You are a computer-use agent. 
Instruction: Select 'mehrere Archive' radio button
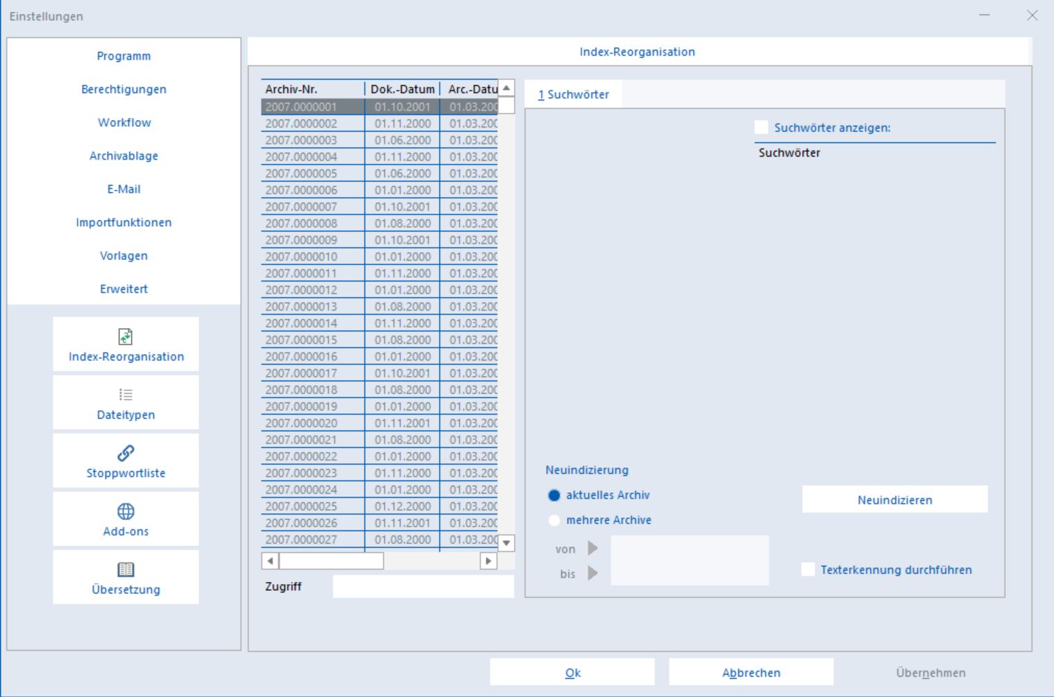(x=554, y=520)
